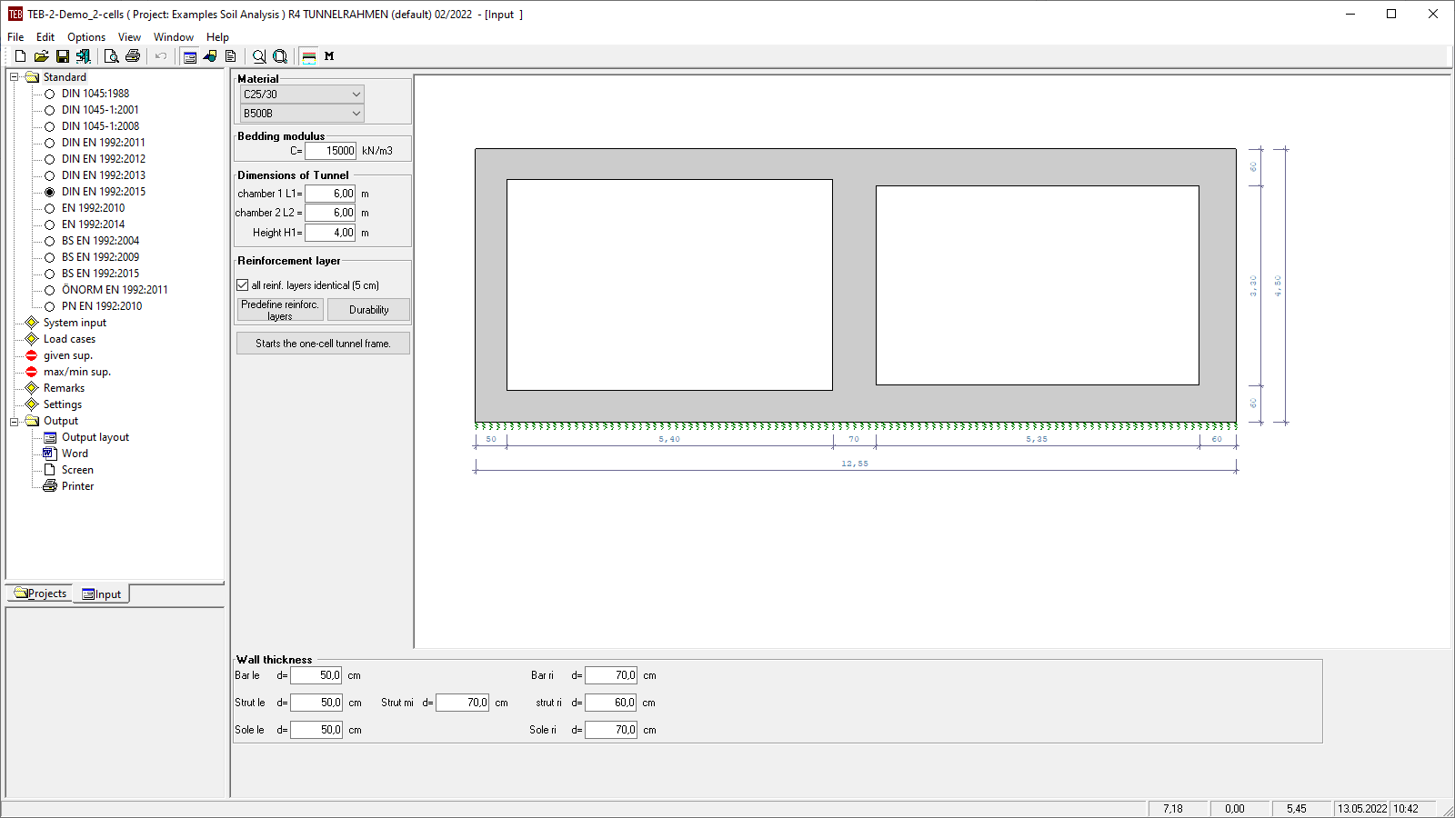Click the Open folder toolbar icon
The width and height of the screenshot is (1455, 818).
coord(41,56)
